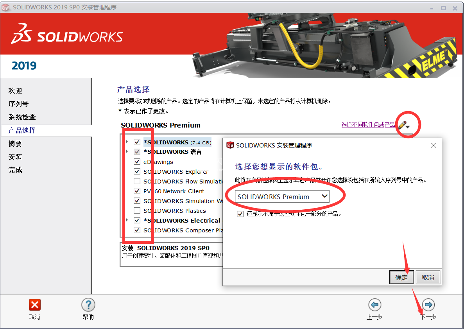Screen dimensions: 464x329
Task: Go back using the left arrow icon
Action: (x=374, y=305)
